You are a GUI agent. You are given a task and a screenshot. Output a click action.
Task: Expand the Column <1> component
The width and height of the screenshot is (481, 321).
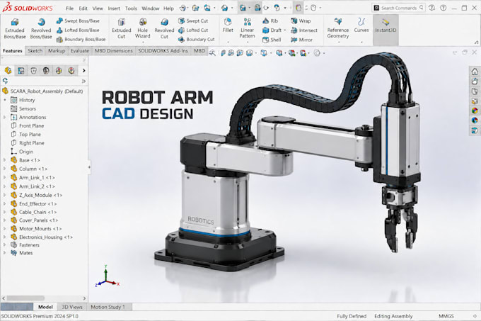[5, 169]
